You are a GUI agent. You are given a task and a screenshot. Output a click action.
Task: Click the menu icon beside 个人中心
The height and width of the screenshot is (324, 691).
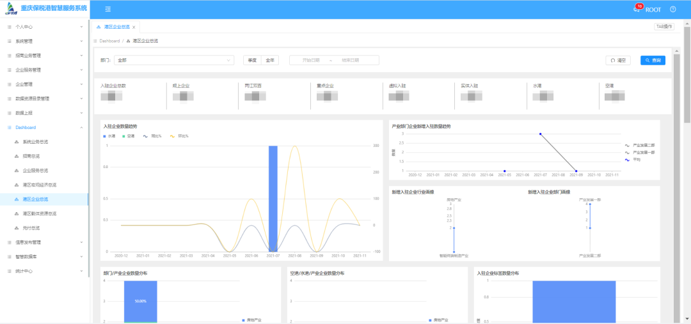pos(10,27)
